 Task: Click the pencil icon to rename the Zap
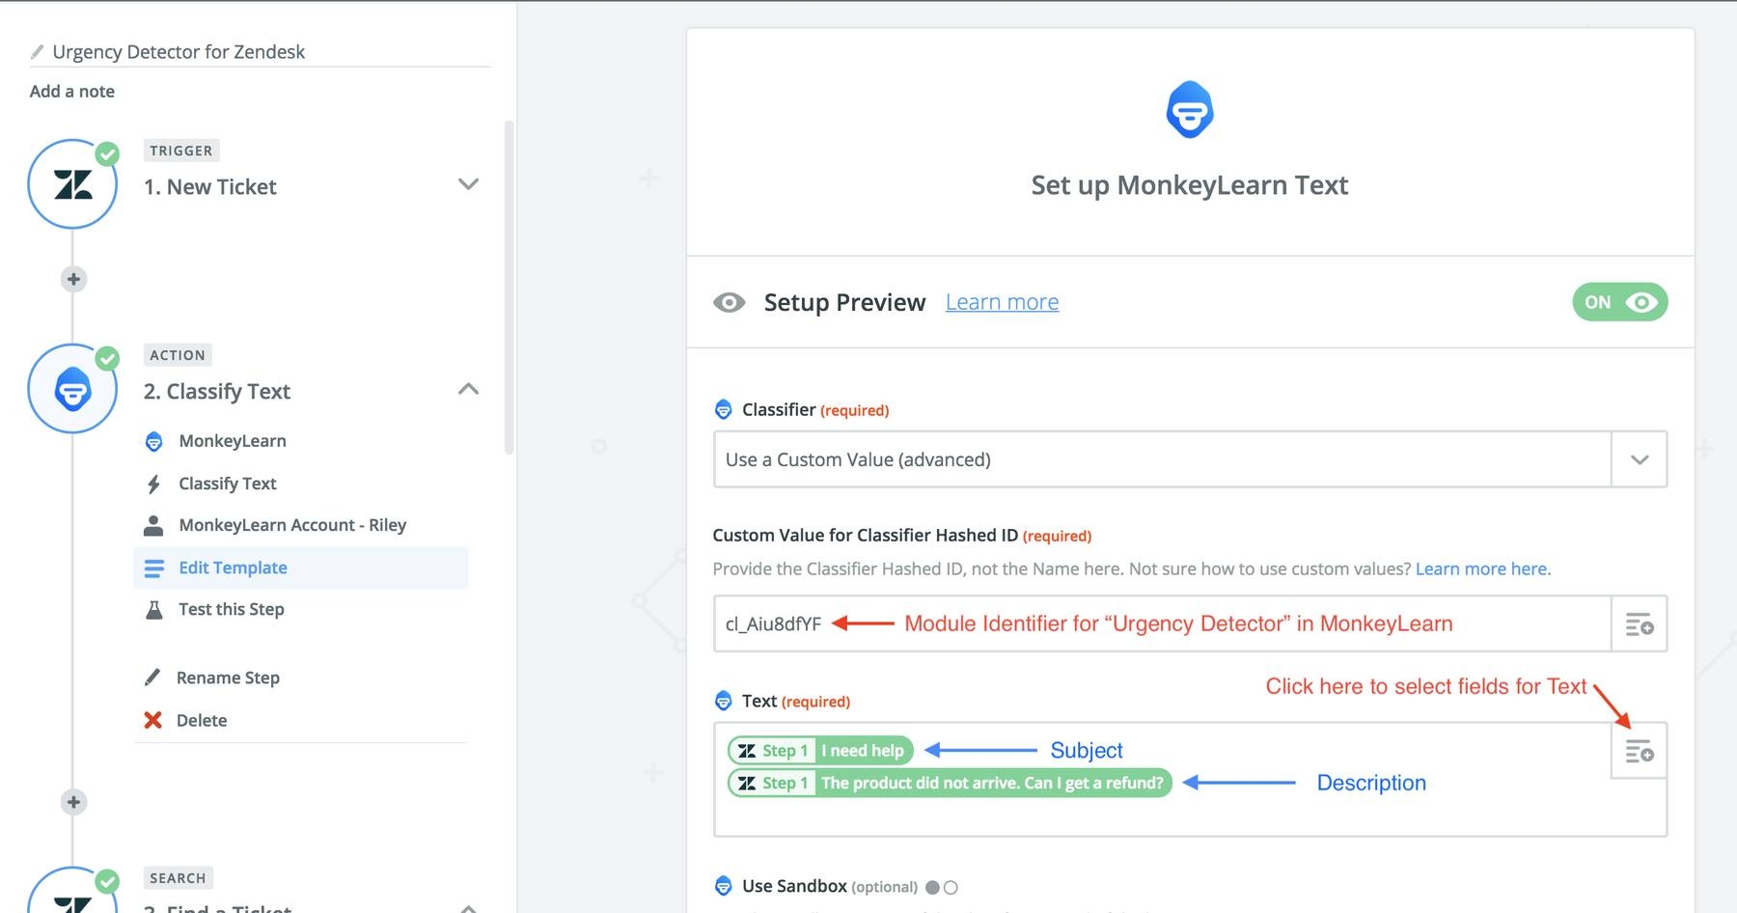[38, 51]
